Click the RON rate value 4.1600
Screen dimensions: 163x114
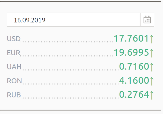134,80
